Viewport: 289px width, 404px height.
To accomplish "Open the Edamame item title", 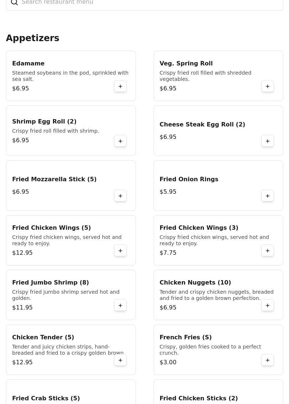I will click(28, 63).
